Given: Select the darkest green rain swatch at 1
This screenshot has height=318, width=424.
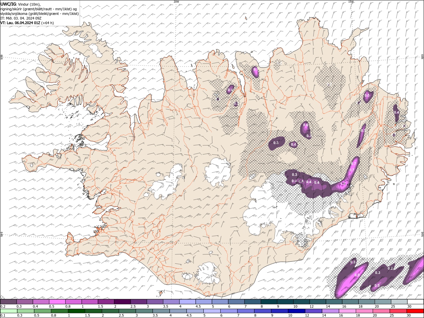Looking at the screenshot, I should (76, 311).
